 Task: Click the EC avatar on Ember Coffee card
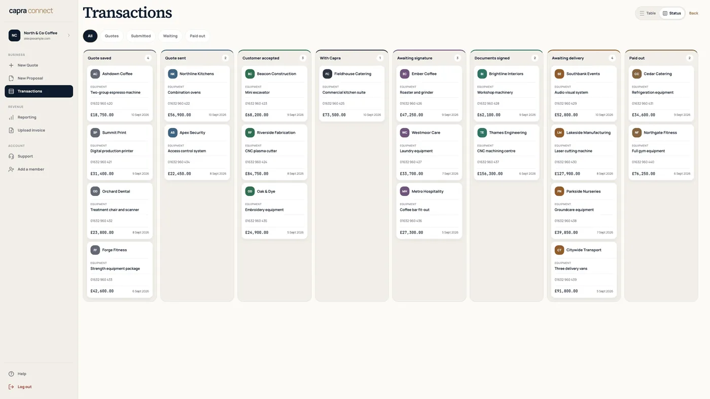click(405, 74)
